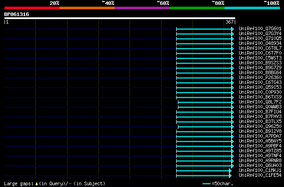This screenshot has width=284, height=187.
Task: Select the UniRef100_C6TG43 label
Action: pos(260,82)
